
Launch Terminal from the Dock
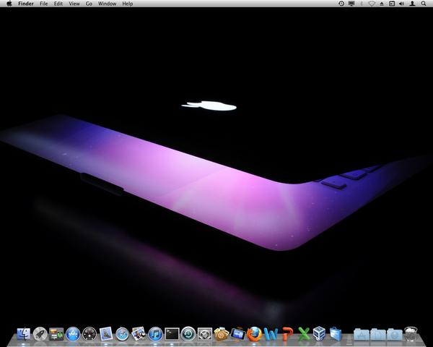[172, 334]
